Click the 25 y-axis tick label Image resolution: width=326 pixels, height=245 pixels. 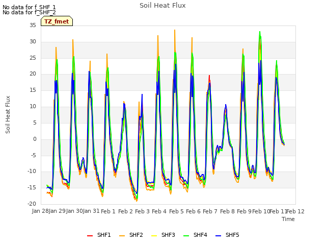click(x=33, y=58)
